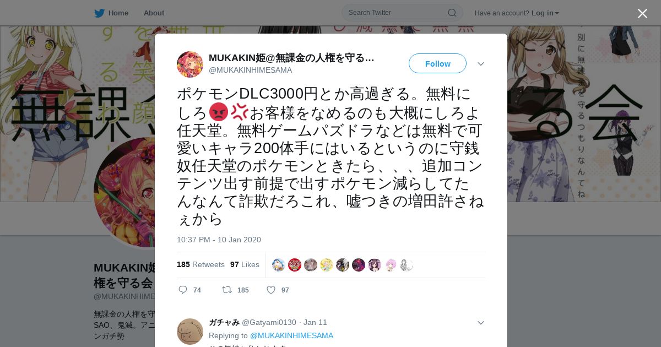Click into the Search Twitter field
661x347 pixels.
397,13
